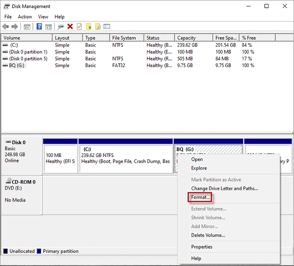
Task: Open the Action menu
Action: point(25,17)
